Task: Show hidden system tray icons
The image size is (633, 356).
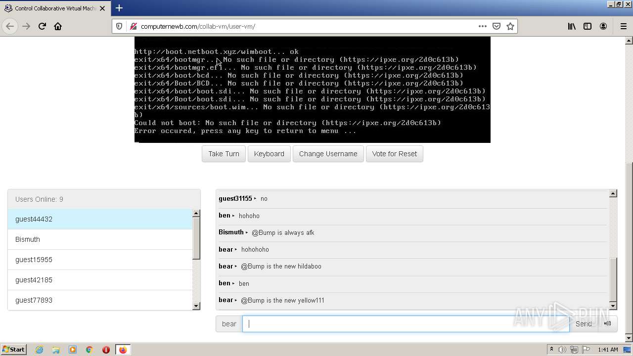Action: 551,350
